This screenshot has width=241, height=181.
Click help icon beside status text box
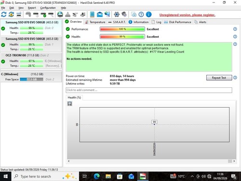point(235,44)
